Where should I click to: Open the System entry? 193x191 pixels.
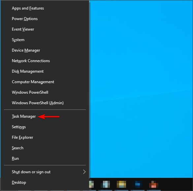(45, 40)
